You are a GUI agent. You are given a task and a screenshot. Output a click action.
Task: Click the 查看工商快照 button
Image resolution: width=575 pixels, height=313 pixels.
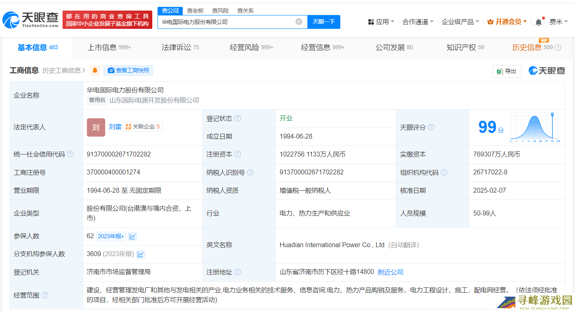pyautogui.click(x=128, y=70)
